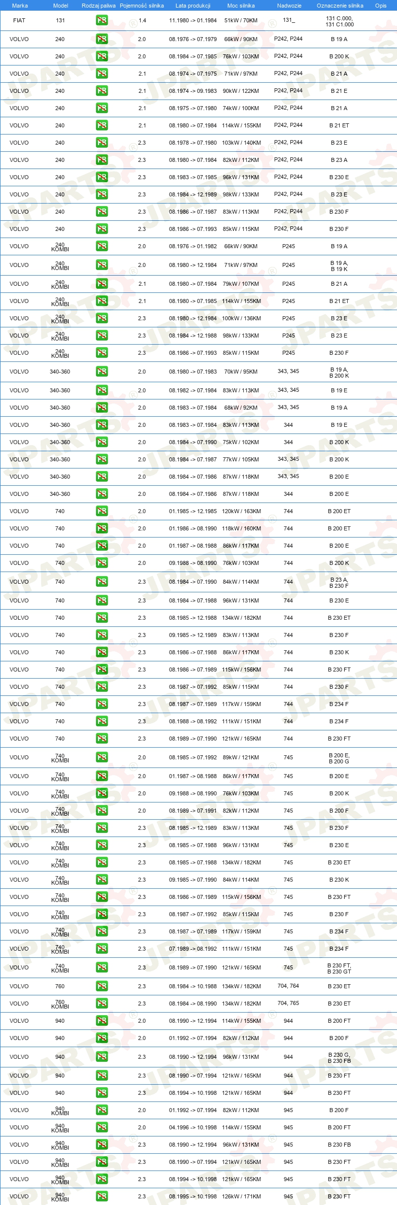Click the Marka column header
Viewport: 397px width, 1205px height.
point(20,6)
